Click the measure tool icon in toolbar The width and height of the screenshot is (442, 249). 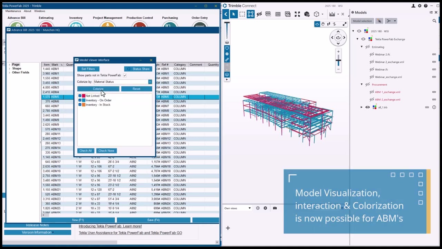coord(332,14)
